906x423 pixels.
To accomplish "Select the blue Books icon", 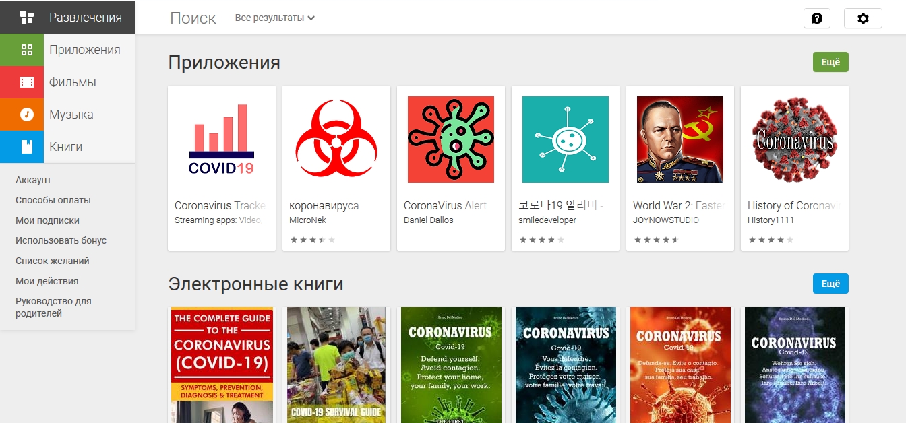I will 27,147.
